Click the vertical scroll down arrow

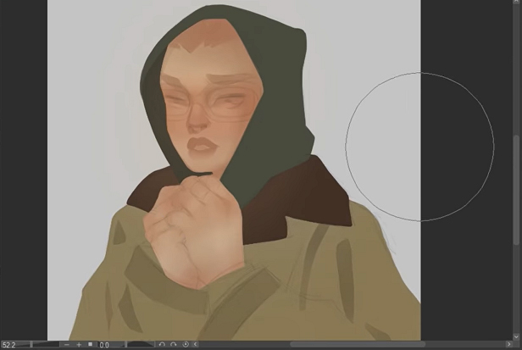point(516,336)
